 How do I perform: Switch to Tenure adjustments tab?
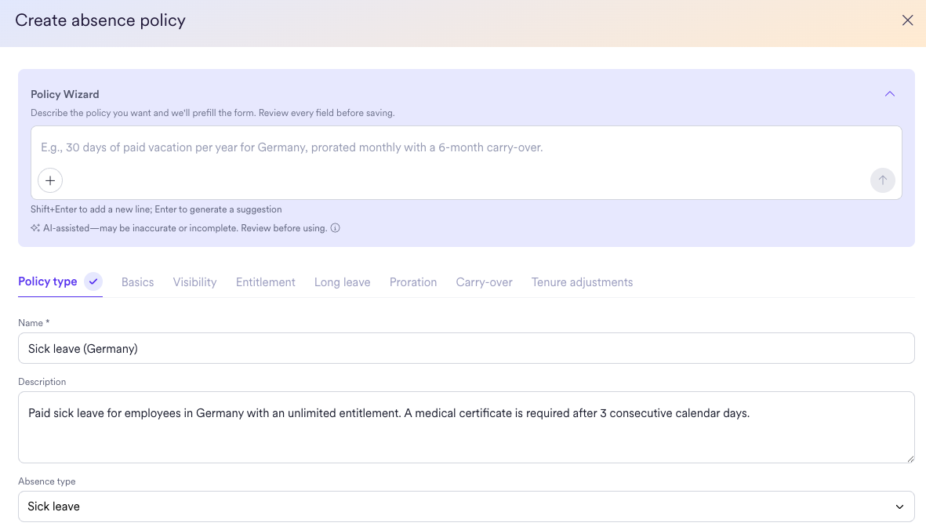click(583, 282)
